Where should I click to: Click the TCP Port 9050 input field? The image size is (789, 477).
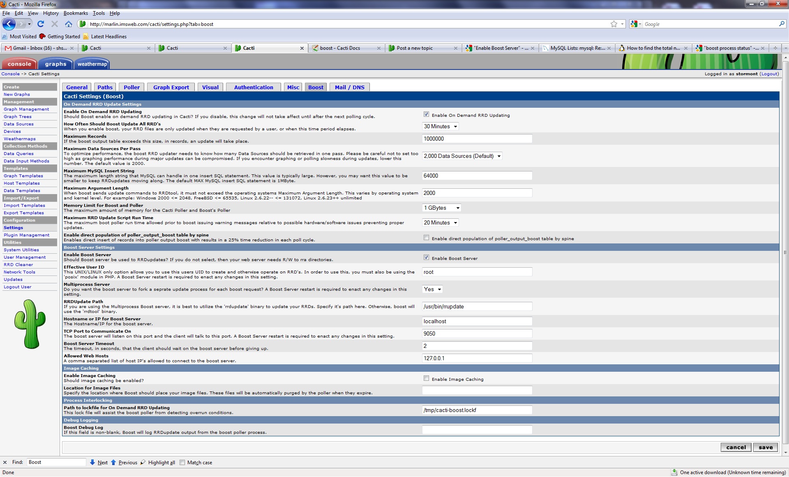click(477, 333)
